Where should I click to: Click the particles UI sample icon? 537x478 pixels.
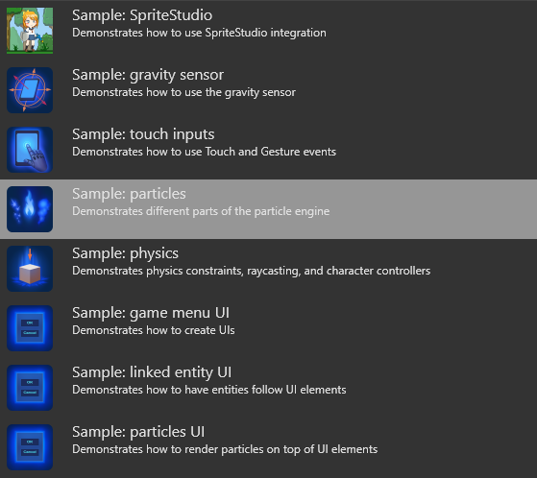point(30,447)
